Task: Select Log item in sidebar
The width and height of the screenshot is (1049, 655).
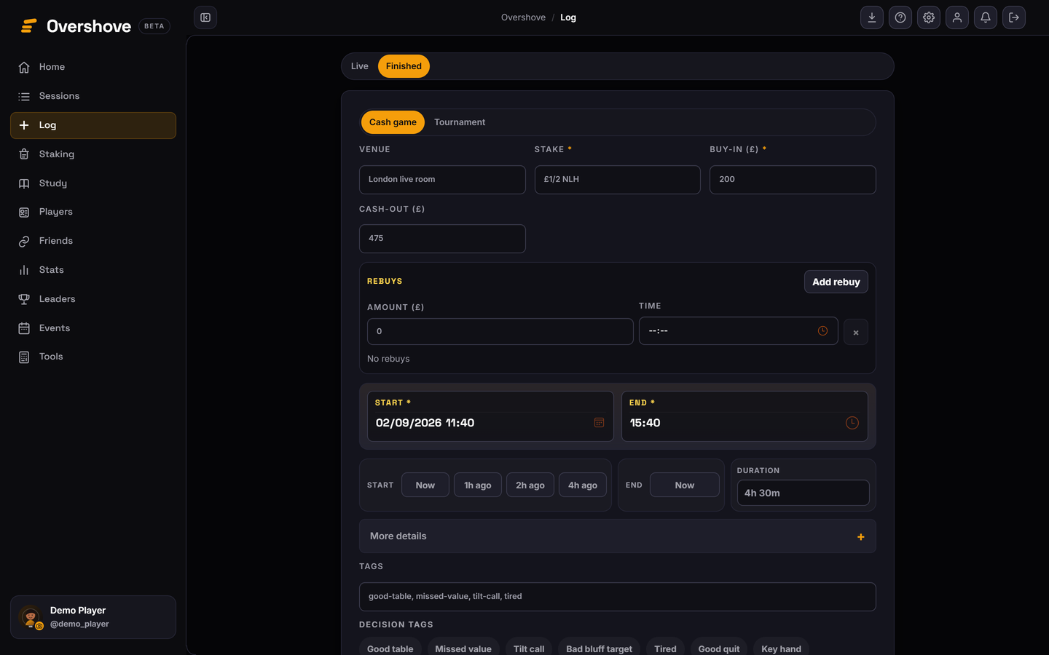Action: pos(93,125)
